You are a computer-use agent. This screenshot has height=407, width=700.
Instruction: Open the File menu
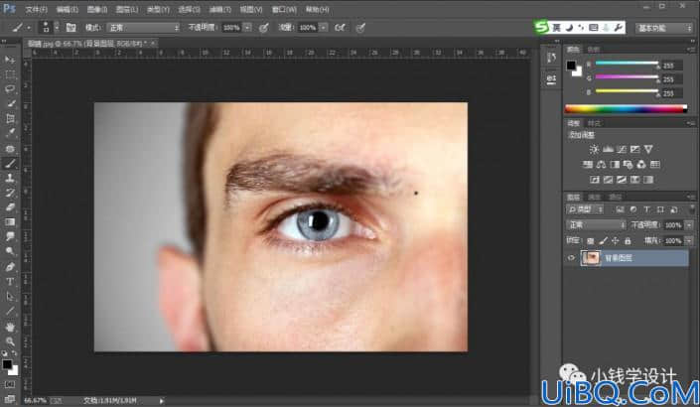[x=36, y=9]
